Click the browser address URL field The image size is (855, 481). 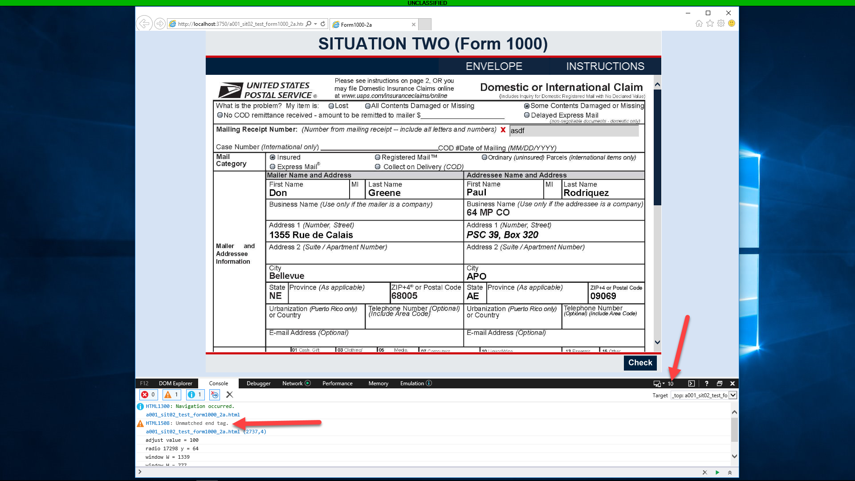pyautogui.click(x=240, y=24)
